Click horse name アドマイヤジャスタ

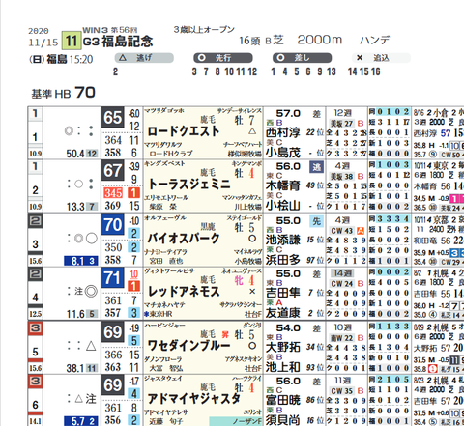click(194, 399)
